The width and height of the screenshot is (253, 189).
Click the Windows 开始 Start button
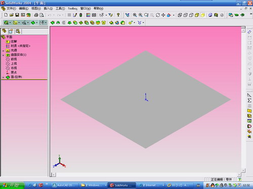tap(12, 185)
